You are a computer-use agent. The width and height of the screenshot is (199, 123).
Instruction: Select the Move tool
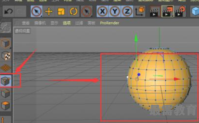click(x=49, y=11)
